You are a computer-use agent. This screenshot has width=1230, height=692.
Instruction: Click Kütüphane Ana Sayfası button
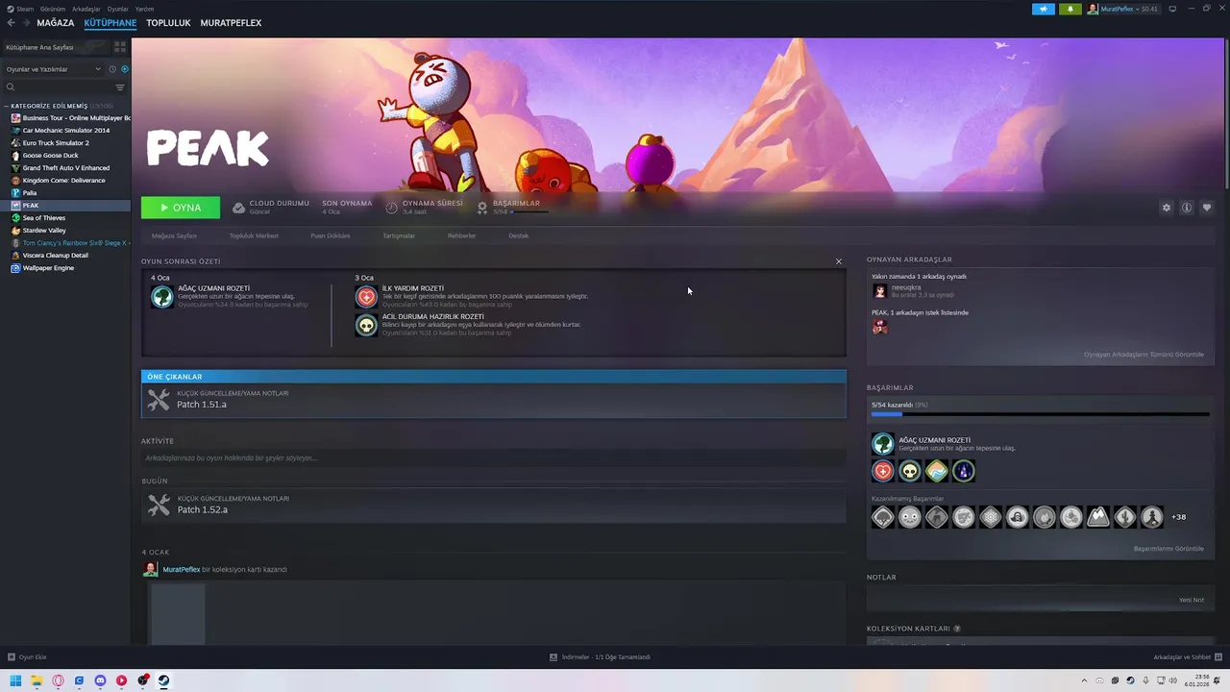54,47
